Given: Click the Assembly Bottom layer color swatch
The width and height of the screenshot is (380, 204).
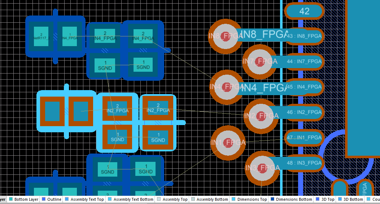Looking at the screenshot, I should point(193,199).
